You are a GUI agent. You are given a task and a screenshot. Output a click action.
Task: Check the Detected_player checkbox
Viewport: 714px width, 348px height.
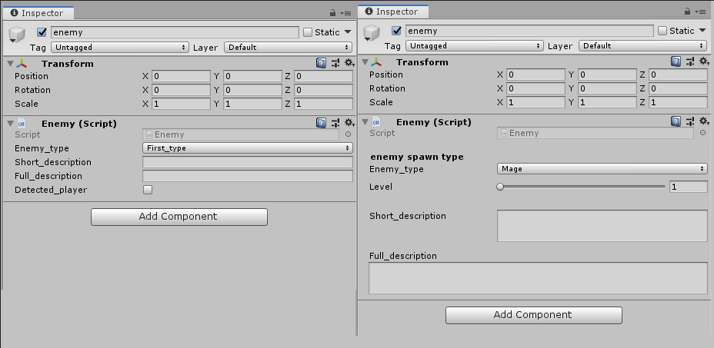[148, 190]
